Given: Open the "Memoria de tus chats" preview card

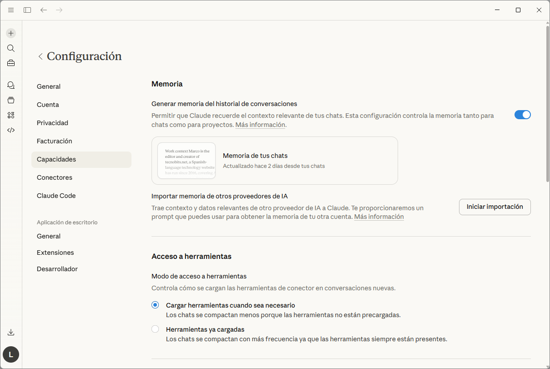Looking at the screenshot, I should [x=274, y=161].
